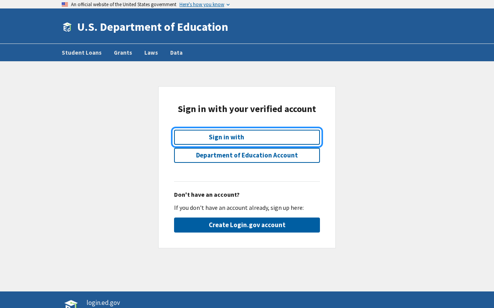Click the US flag icon in banner

point(65,5)
